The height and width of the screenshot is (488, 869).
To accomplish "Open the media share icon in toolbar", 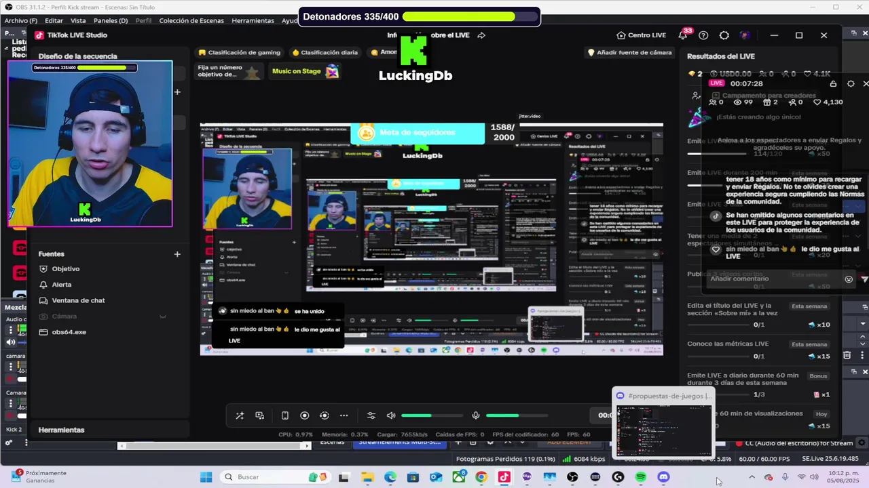I will [x=259, y=415].
